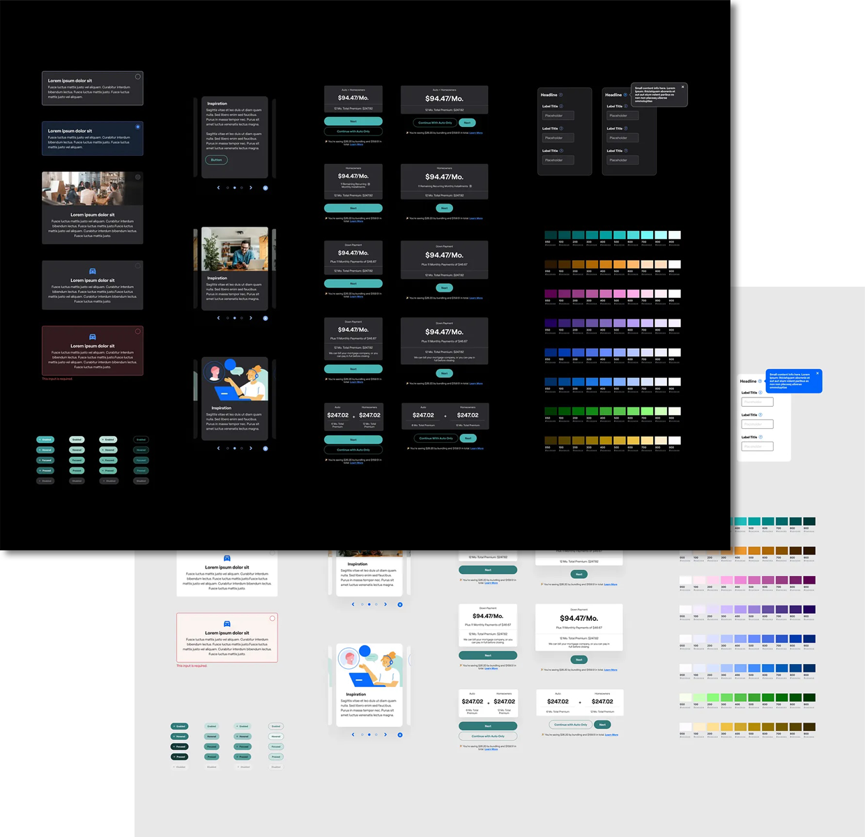Viewport: 865px width, 837px height.
Task: Click info icon next to light theme Headline
Action: click(760, 381)
